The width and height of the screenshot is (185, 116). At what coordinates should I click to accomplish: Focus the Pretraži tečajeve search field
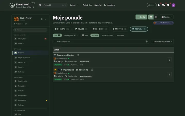101,42
